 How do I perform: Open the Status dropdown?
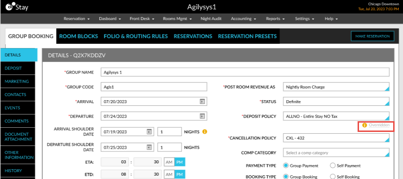pos(336,102)
